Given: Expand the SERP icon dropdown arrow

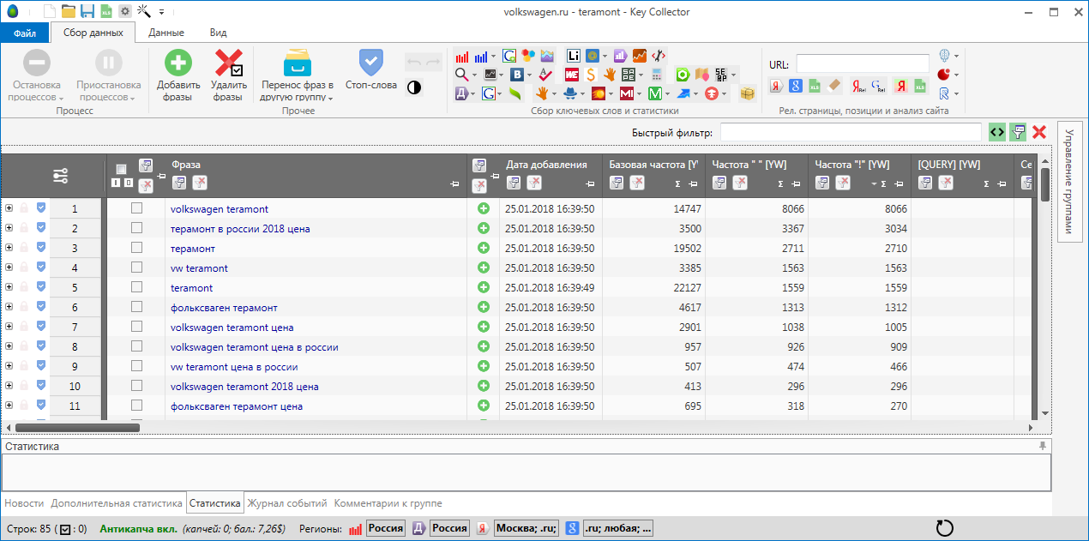Looking at the screenshot, I should tap(735, 75).
